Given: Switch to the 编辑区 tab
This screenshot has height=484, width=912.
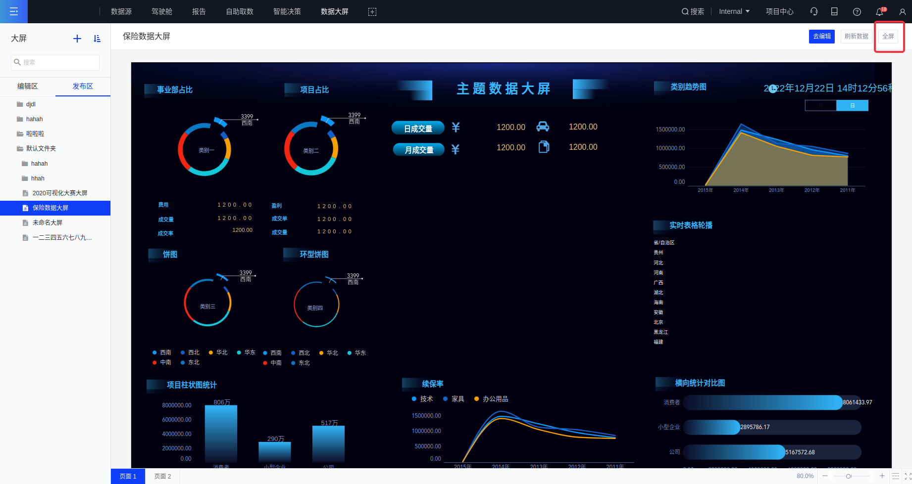Looking at the screenshot, I should 28,86.
